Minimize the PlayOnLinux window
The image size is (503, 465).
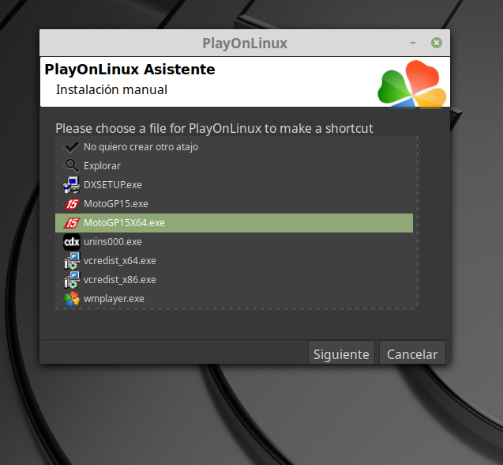tap(413, 43)
